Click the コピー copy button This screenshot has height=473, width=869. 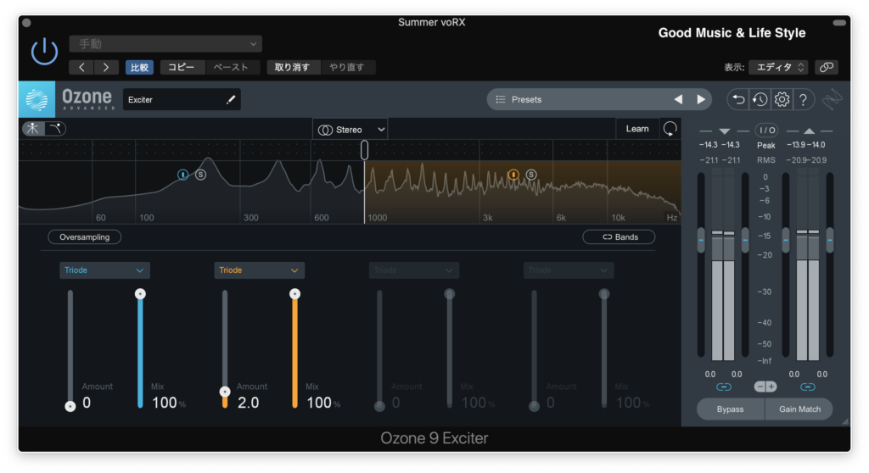(182, 67)
